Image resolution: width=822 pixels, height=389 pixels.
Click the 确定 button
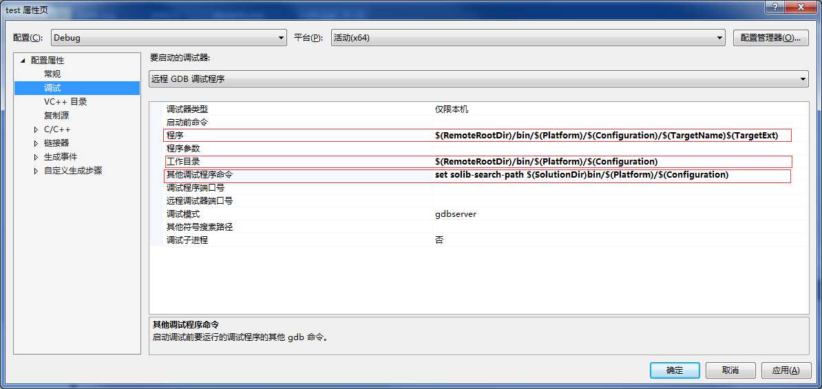(x=675, y=370)
